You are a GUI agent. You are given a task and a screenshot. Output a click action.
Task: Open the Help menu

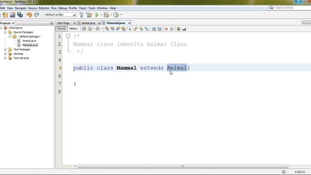click(113, 8)
